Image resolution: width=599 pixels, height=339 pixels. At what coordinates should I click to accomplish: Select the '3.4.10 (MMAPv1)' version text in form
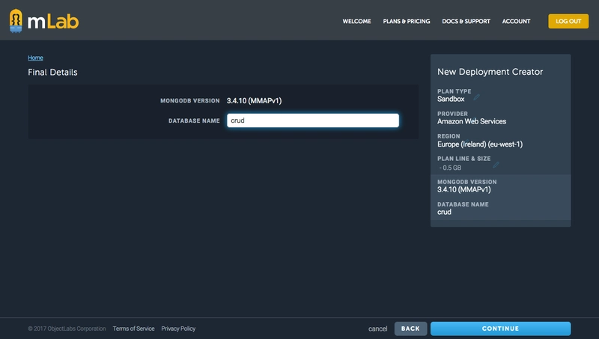[254, 101]
